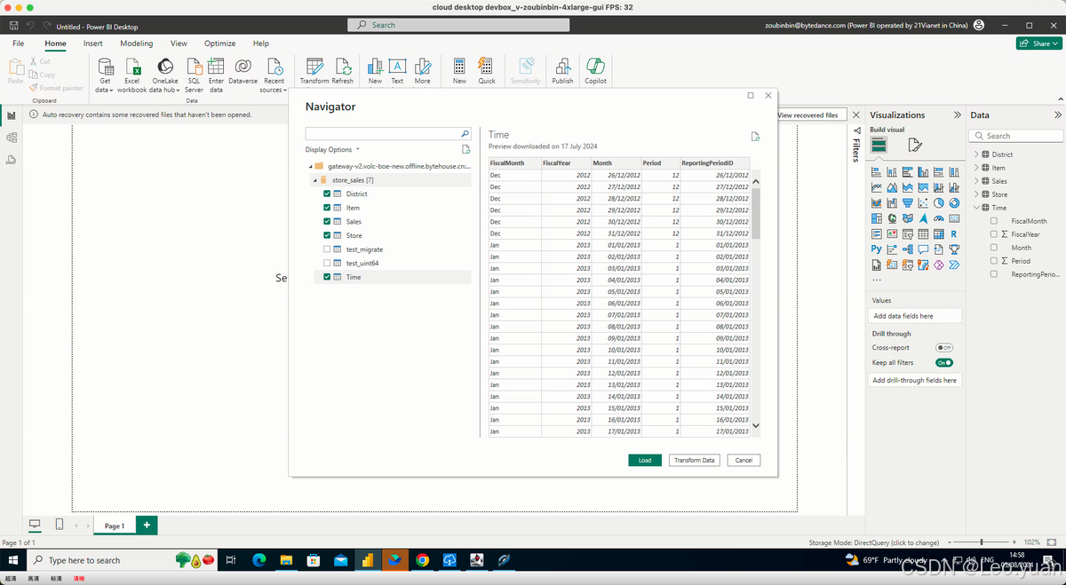Screen dimensions: 1066x585
Task: Uncheck the Item table checkbox
Action: tap(327, 208)
